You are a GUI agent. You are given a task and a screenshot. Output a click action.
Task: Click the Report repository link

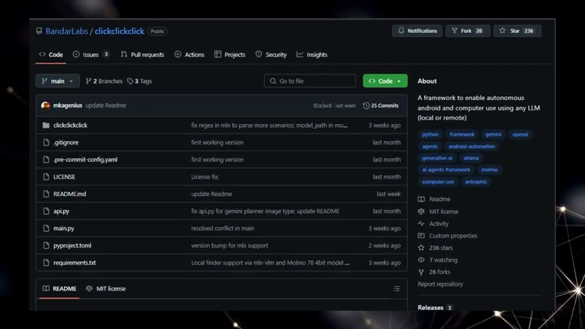point(440,284)
